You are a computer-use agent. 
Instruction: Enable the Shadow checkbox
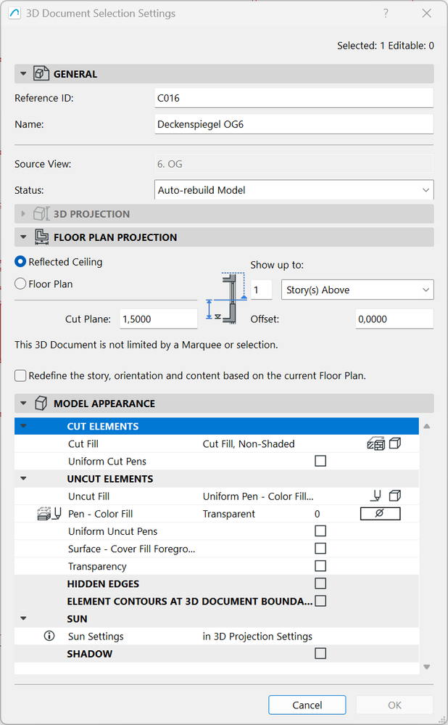click(x=320, y=653)
